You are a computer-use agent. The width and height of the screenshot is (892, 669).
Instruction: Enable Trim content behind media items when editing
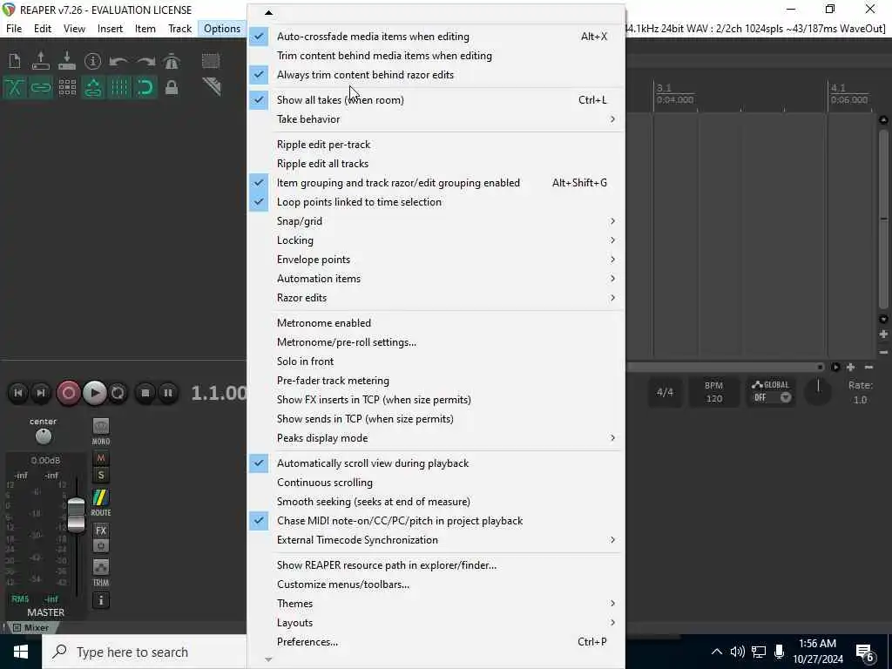(436, 56)
